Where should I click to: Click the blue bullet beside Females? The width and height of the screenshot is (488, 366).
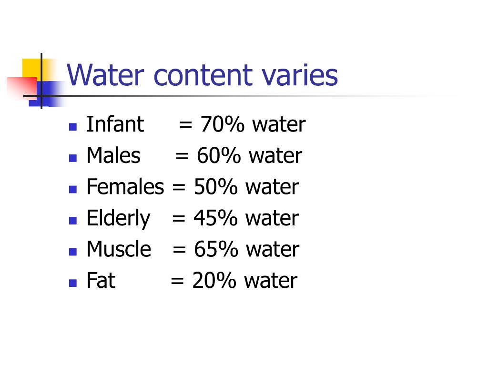(73, 189)
